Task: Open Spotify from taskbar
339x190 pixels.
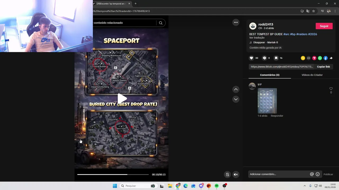Action: (x=217, y=186)
